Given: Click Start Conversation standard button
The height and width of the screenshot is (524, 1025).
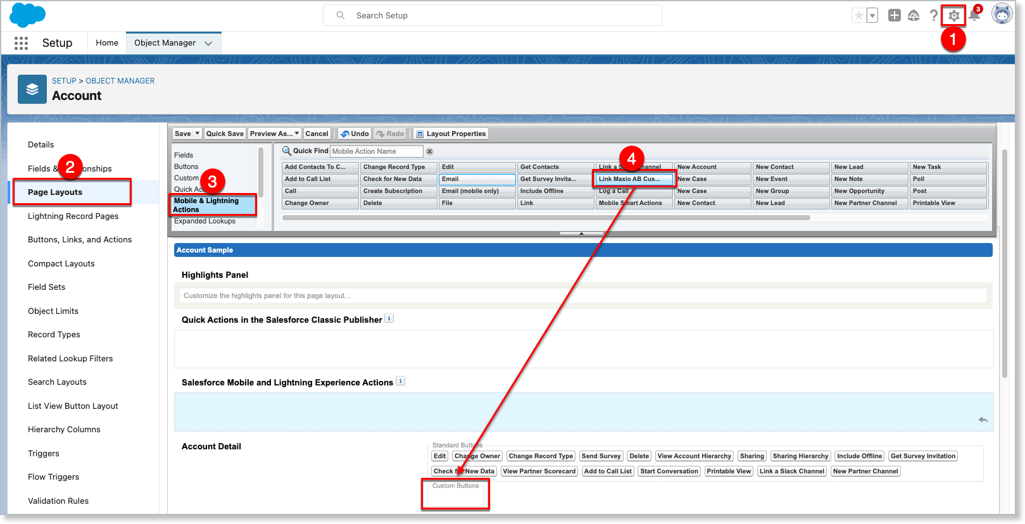Looking at the screenshot, I should (669, 471).
